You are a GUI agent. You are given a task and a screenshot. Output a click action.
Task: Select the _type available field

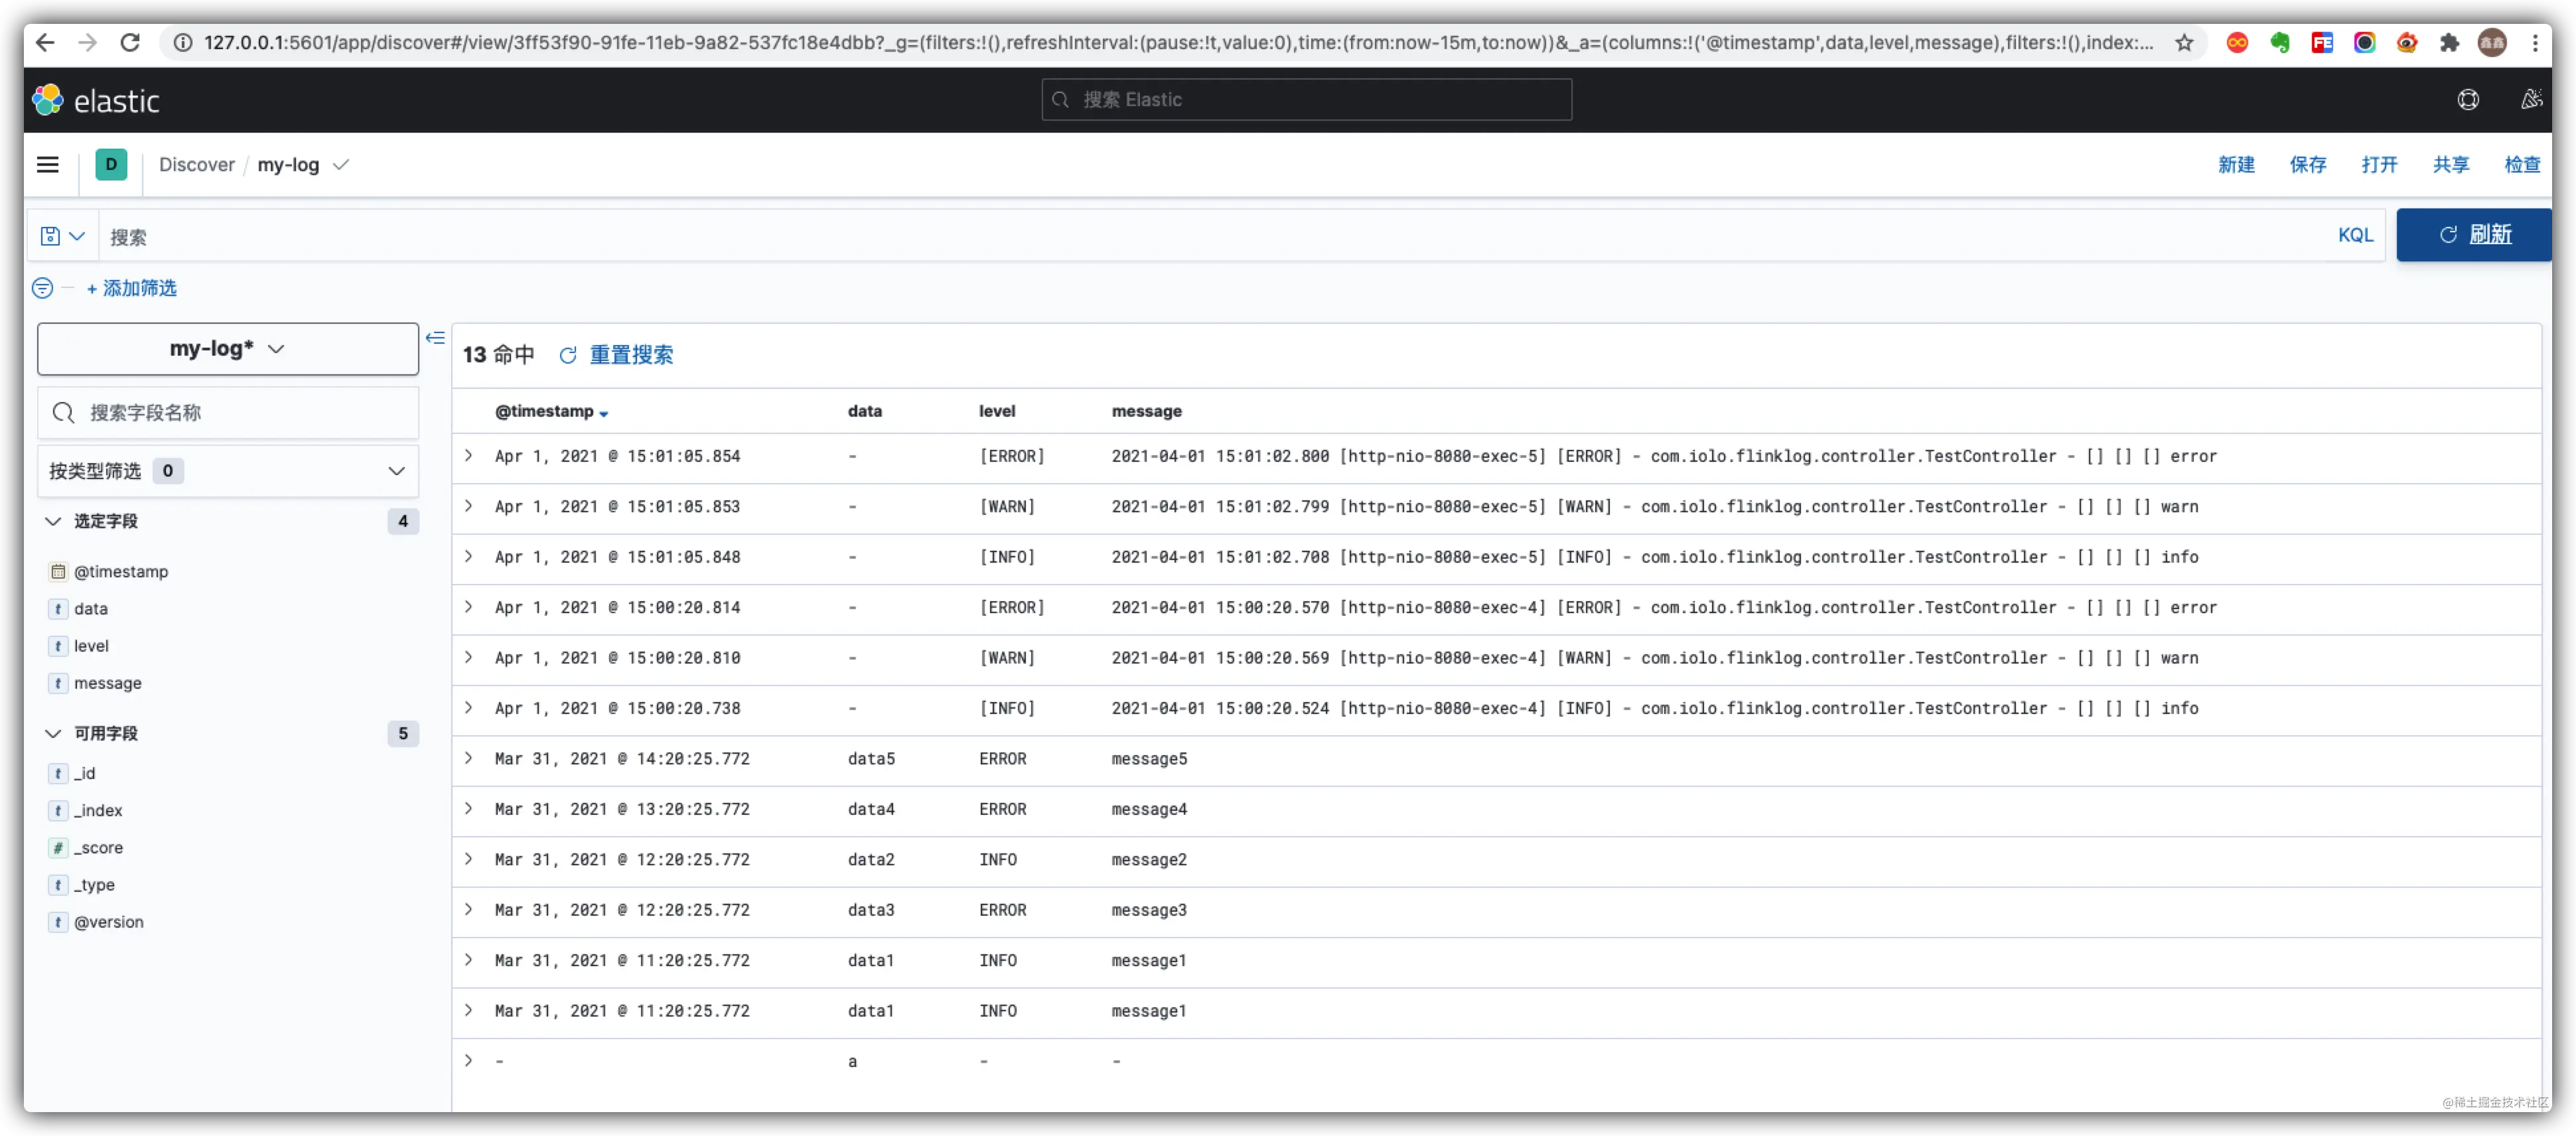[94, 885]
